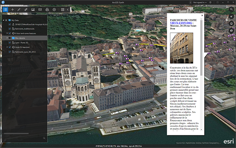Screen dimensions: 236x148
Task: Uncheck the WestRiverSide Hospital layer checkbox
Action: 10,24
